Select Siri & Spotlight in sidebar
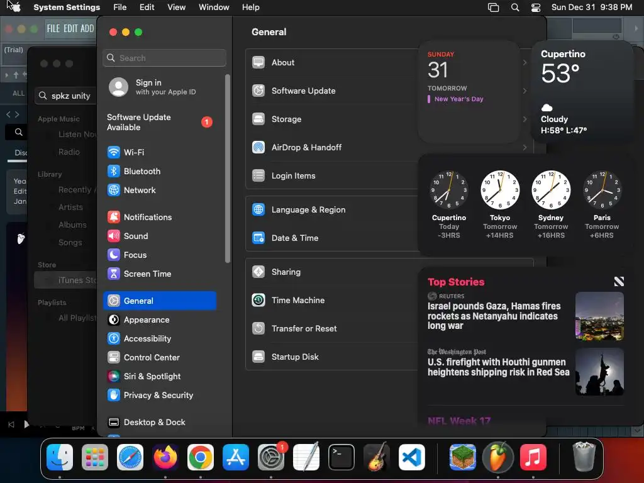644x483 pixels. point(160,377)
